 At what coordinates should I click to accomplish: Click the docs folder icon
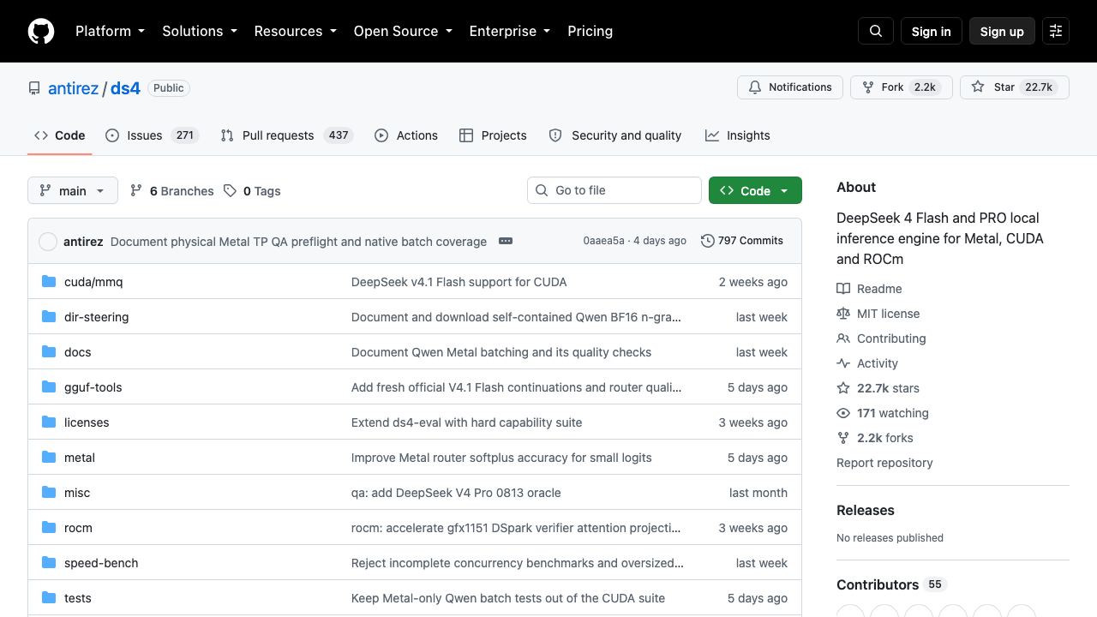pyautogui.click(x=49, y=351)
